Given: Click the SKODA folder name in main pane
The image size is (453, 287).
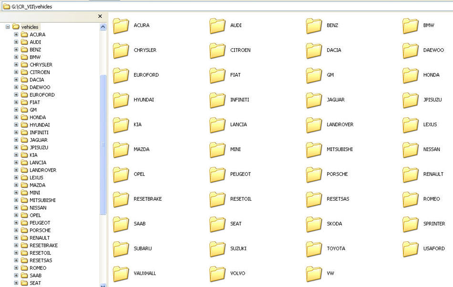Looking at the screenshot, I should click(x=334, y=224).
